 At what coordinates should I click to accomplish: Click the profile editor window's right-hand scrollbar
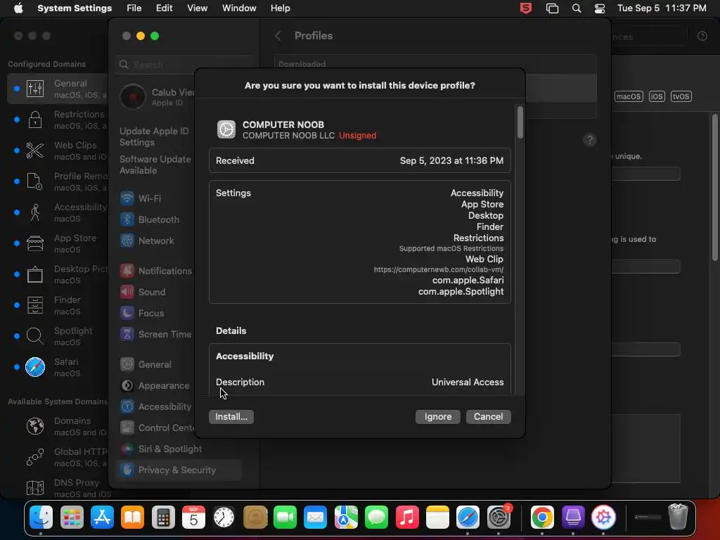click(x=714, y=187)
